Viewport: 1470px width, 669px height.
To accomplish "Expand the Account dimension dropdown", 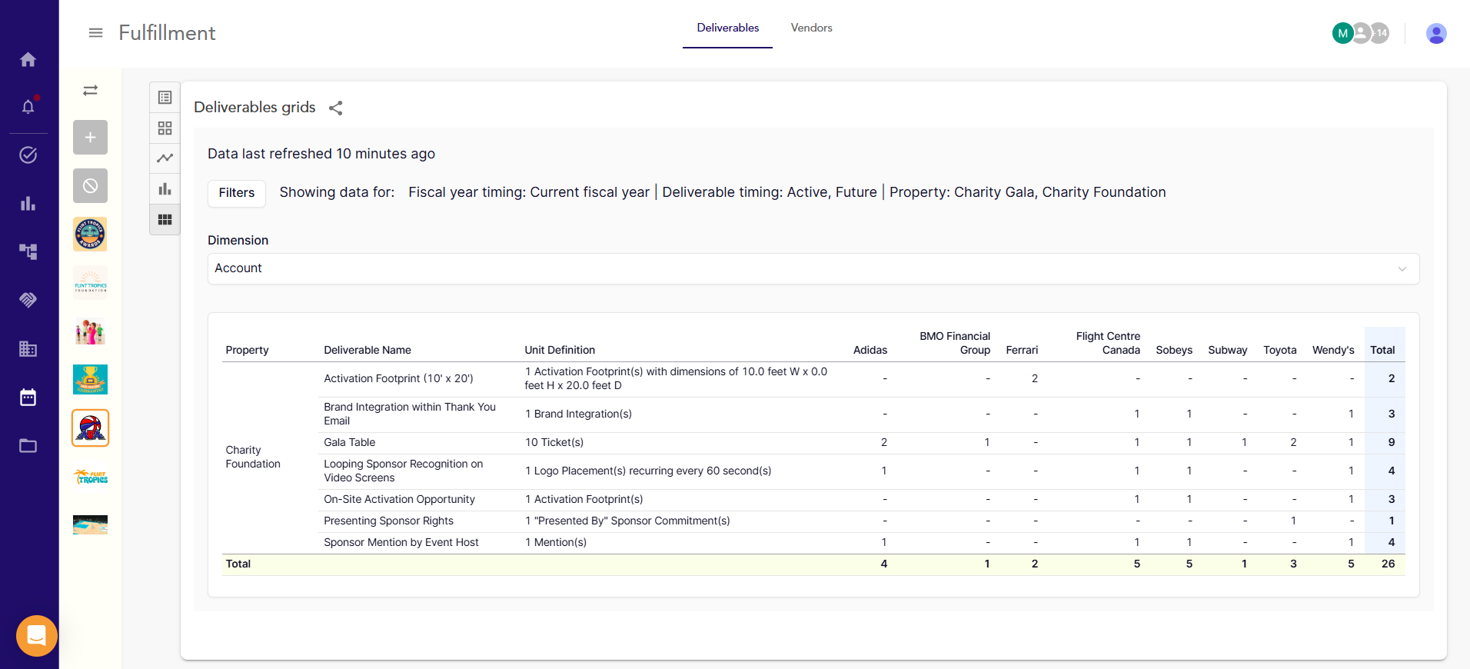I will (813, 268).
